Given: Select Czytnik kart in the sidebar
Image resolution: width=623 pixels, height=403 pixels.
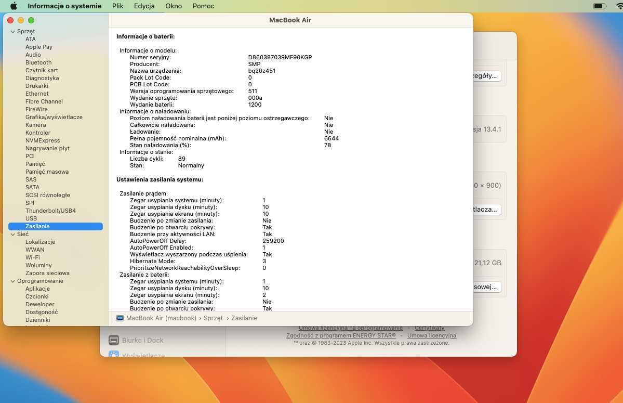Looking at the screenshot, I should click(x=42, y=70).
